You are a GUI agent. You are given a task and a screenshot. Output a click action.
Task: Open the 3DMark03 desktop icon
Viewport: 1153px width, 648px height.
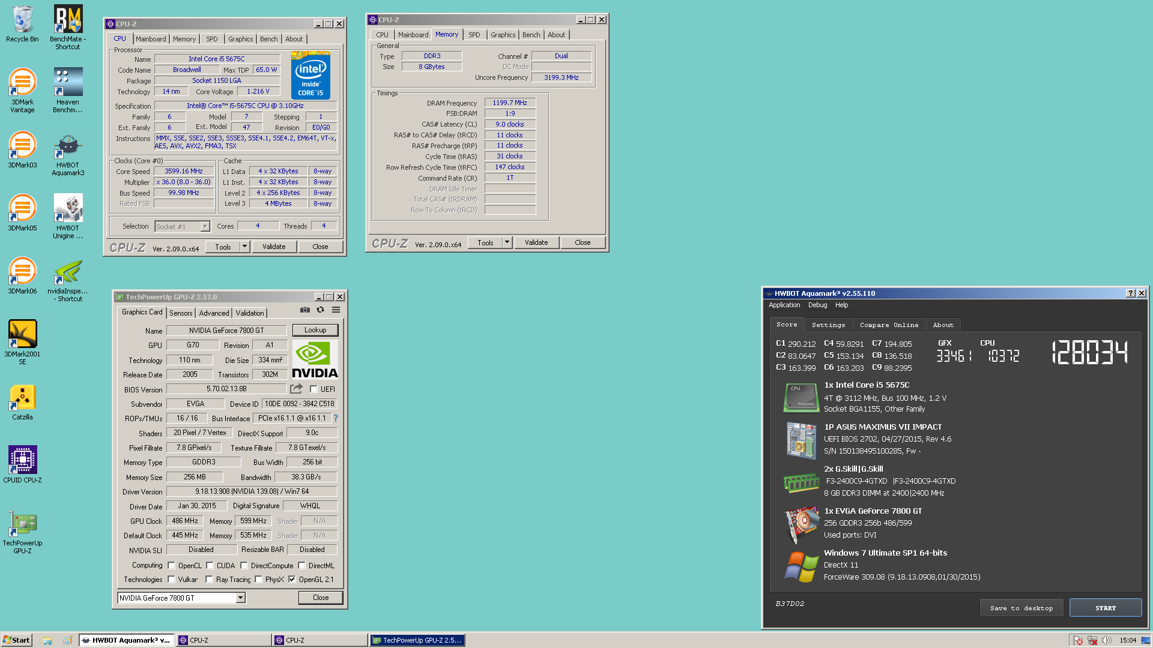click(22, 149)
